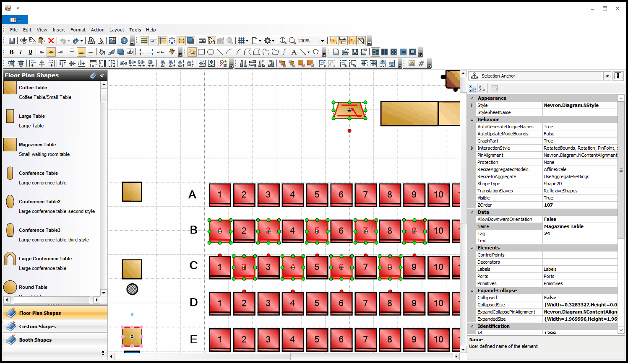Expand the InteractionStyle property row

click(472, 148)
